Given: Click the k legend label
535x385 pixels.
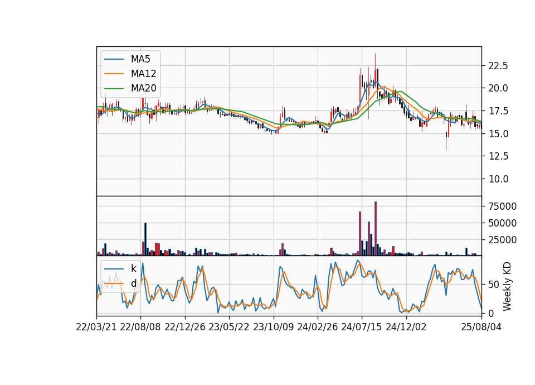Looking at the screenshot, I should point(133,268).
